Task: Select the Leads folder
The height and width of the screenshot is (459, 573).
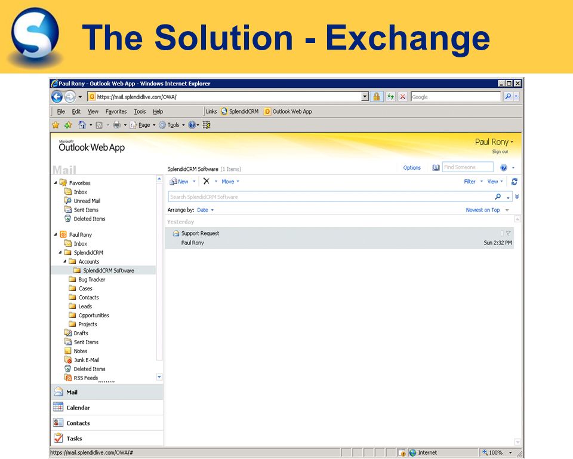Action: 85,306
